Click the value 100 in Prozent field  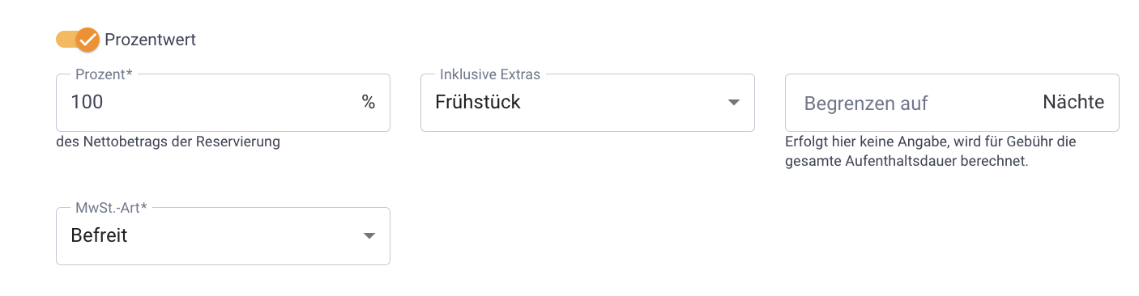tap(87, 103)
